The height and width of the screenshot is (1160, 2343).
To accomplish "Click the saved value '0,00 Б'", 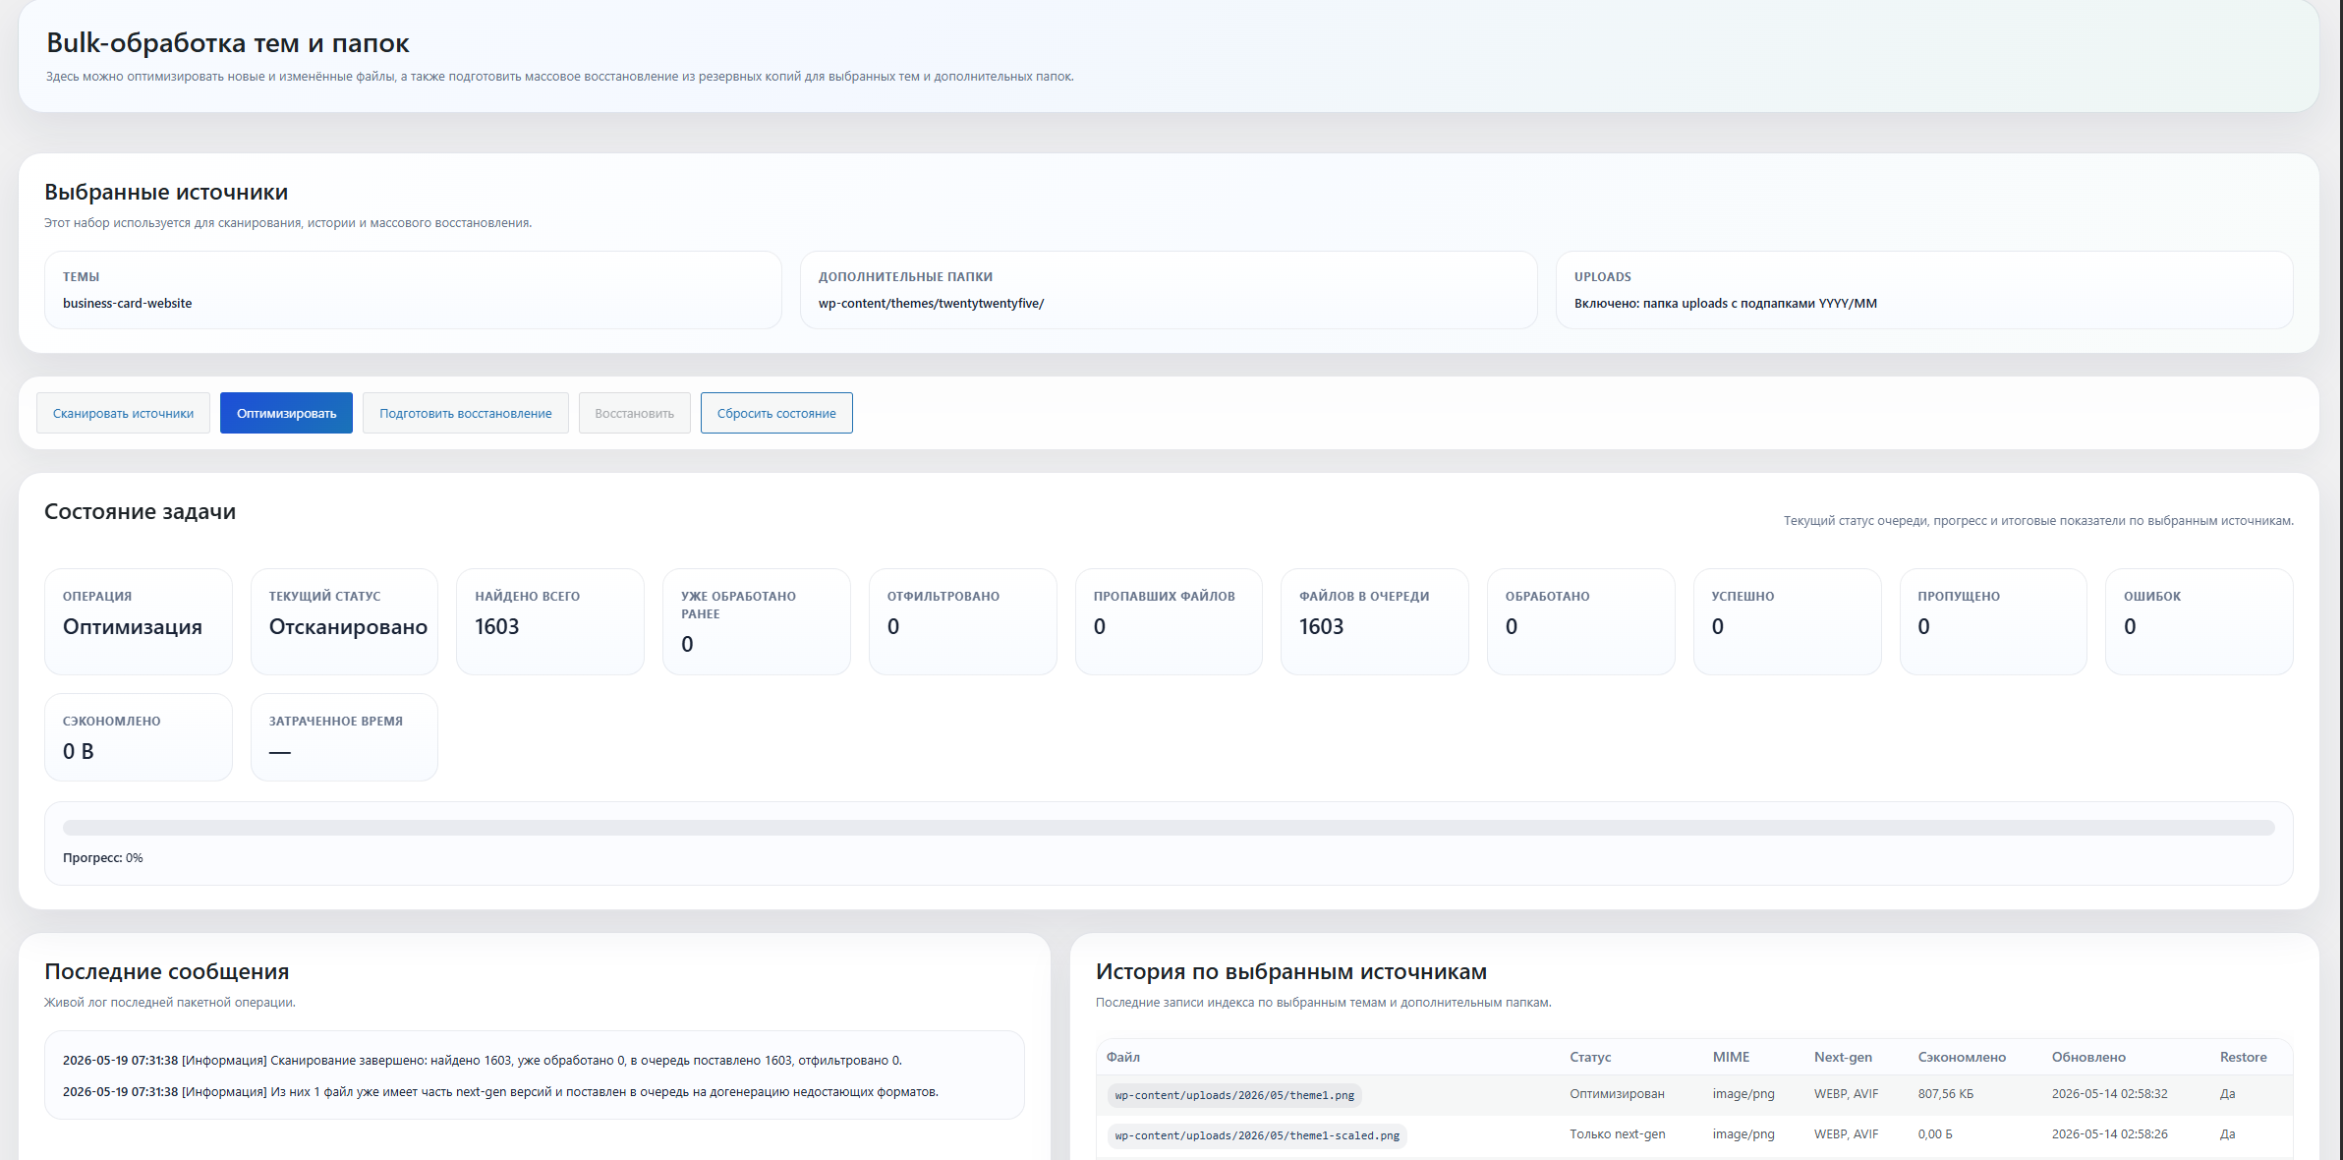I will point(1935,1134).
